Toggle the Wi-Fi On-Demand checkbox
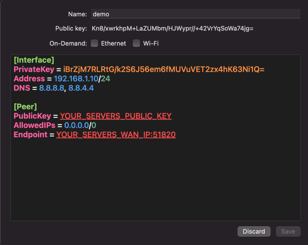The image size is (308, 245). 137,44
